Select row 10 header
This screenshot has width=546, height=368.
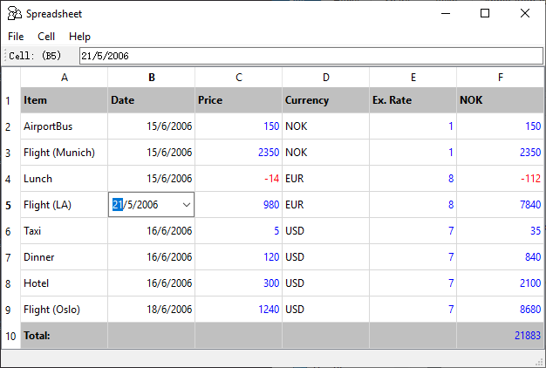[10, 336]
